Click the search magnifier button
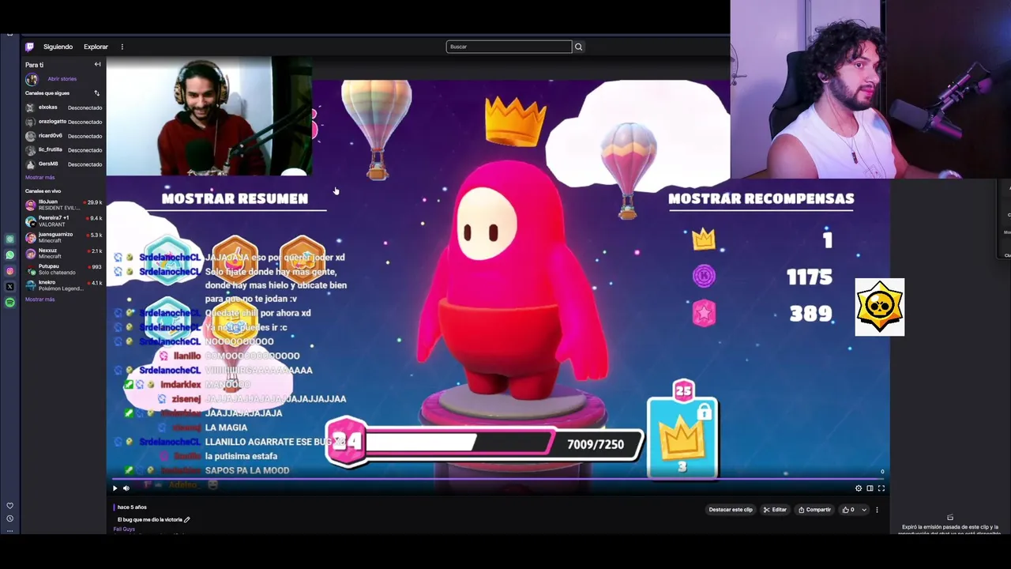1011x569 pixels. tap(578, 47)
